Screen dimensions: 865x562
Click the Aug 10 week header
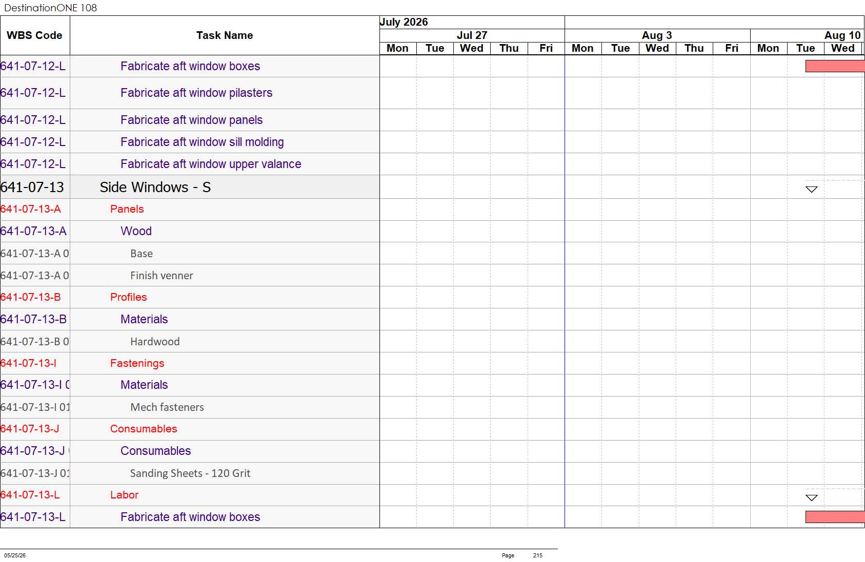842,35
